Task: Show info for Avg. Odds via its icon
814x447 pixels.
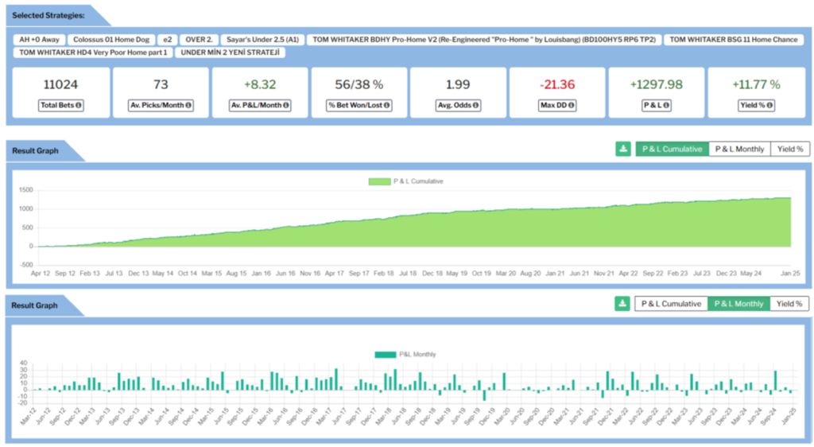Action: (476, 106)
